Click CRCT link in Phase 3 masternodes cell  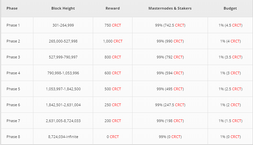coord(178,57)
